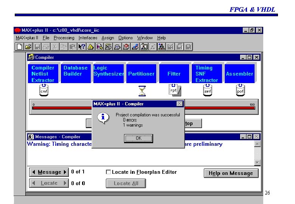This screenshot has height=204, width=295.
Task: Click the Locate All button
Action: pyautogui.click(x=126, y=183)
